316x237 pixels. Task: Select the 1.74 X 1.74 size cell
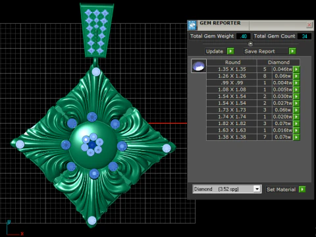(x=232, y=117)
